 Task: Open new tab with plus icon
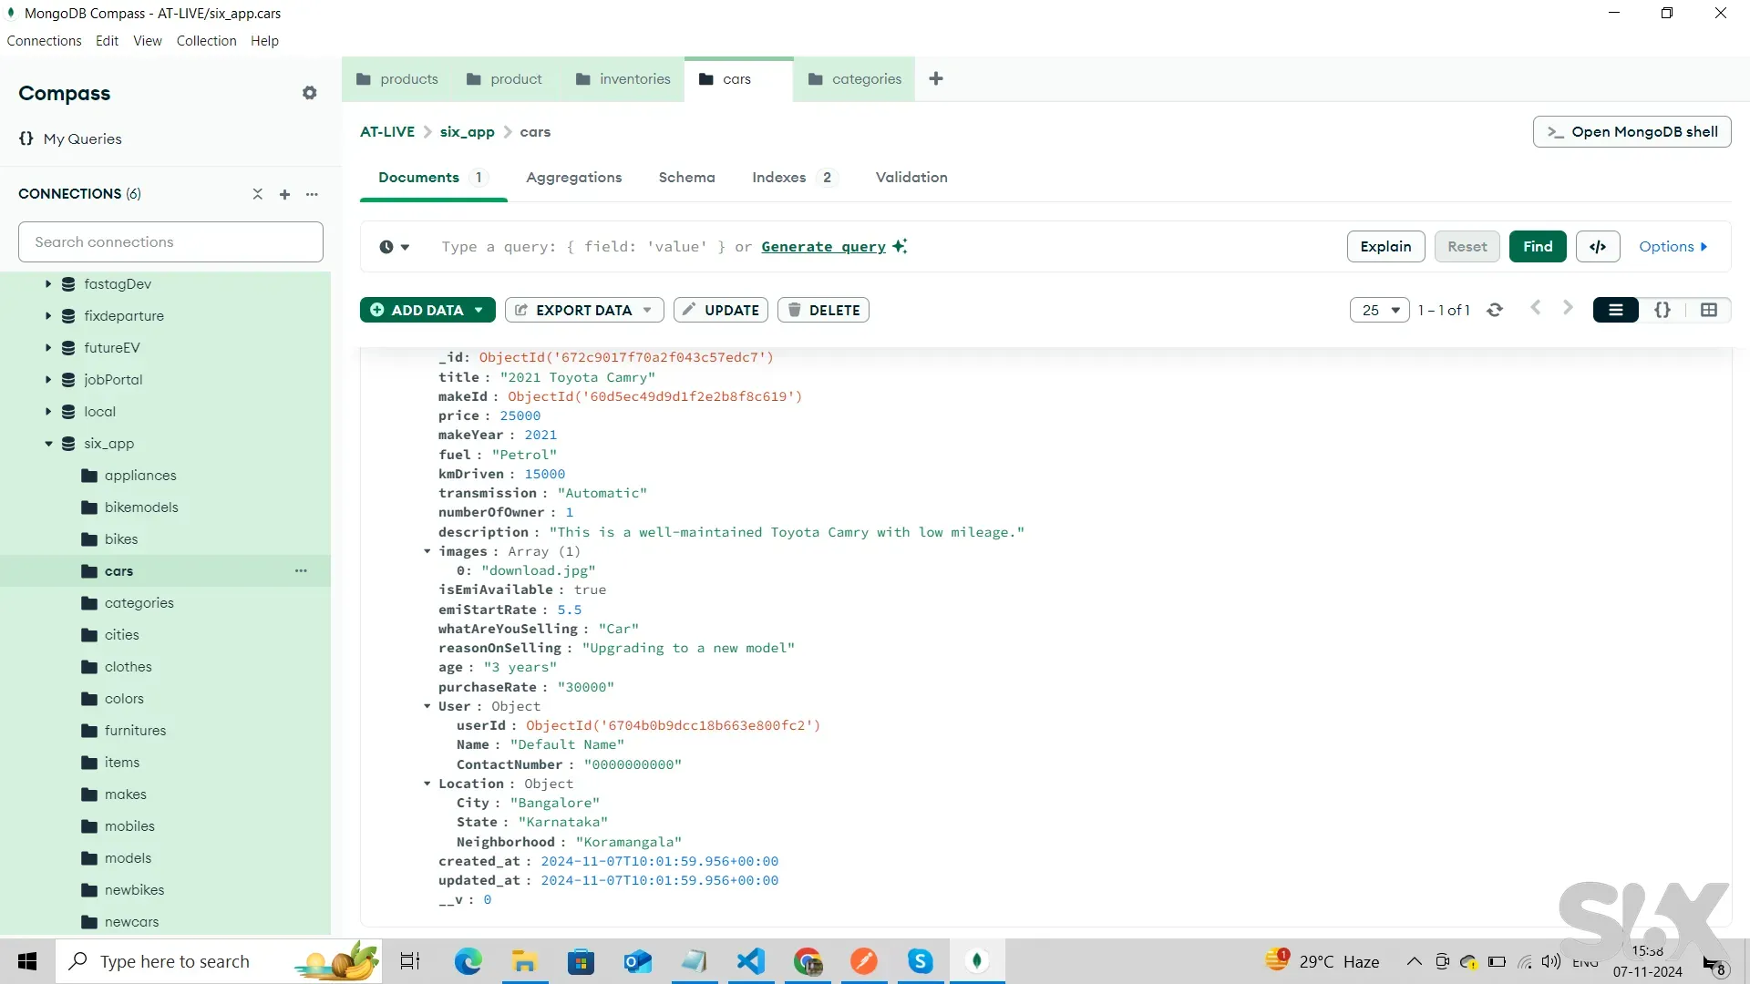click(x=936, y=79)
